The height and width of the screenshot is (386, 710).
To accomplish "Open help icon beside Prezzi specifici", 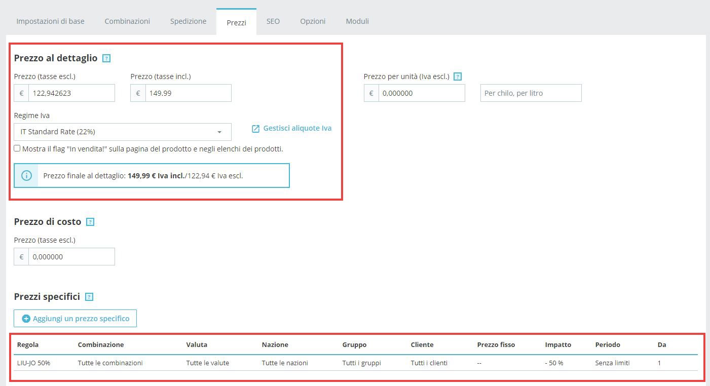I will pyautogui.click(x=89, y=297).
